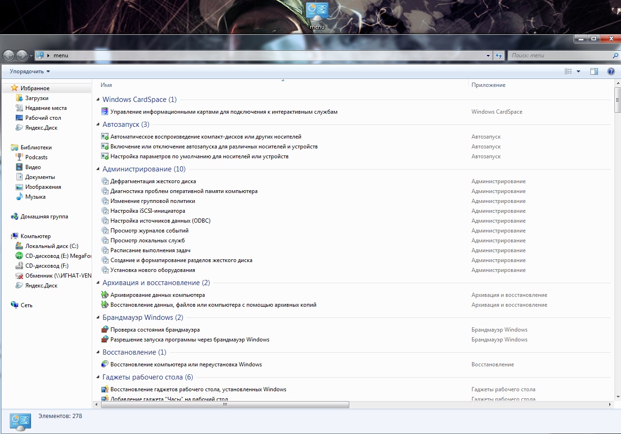The image size is (621, 434).
Task: Click the icon beside Восстановление компьютера или переустановка Windows
Action: (105, 364)
